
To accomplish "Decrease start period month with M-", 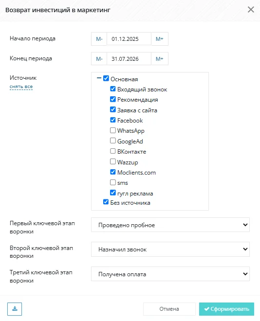I will click(x=99, y=39).
